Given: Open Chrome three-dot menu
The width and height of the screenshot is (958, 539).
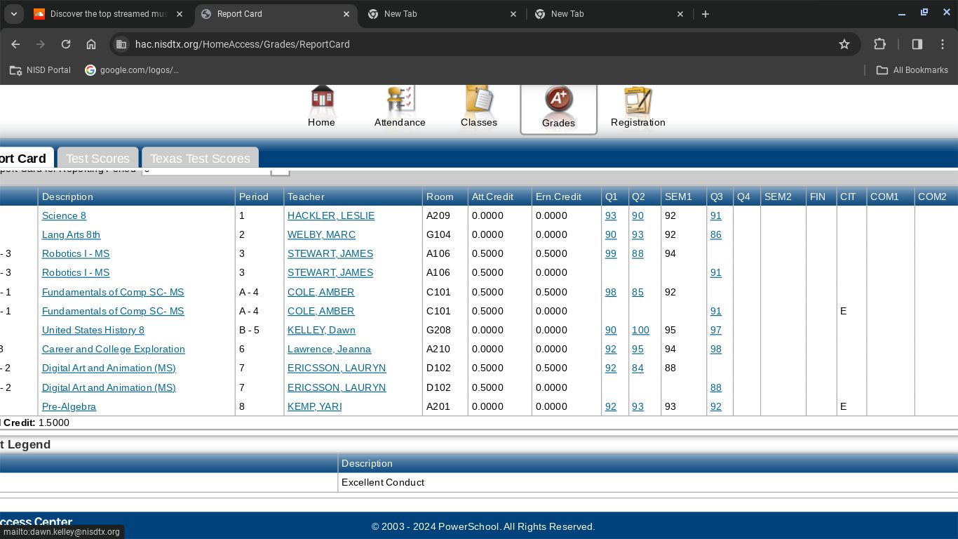Looking at the screenshot, I should 943,44.
